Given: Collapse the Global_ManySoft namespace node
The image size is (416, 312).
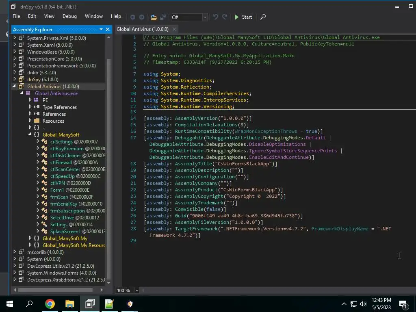Looking at the screenshot, I should tap(29, 134).
